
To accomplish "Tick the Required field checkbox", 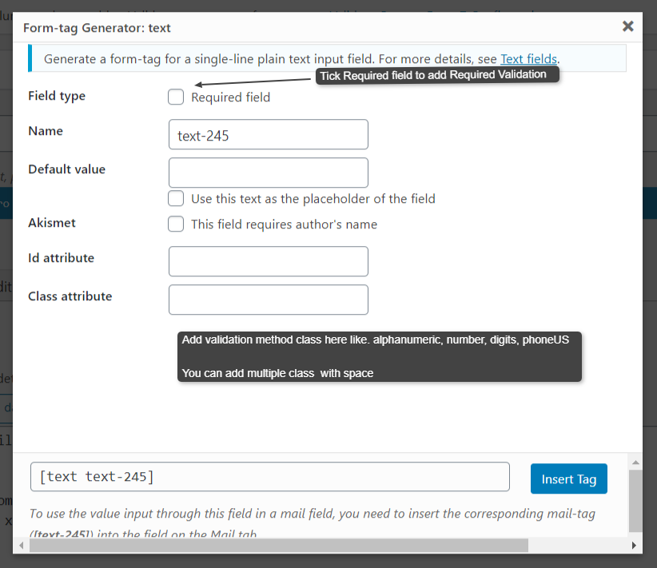I will coord(176,97).
